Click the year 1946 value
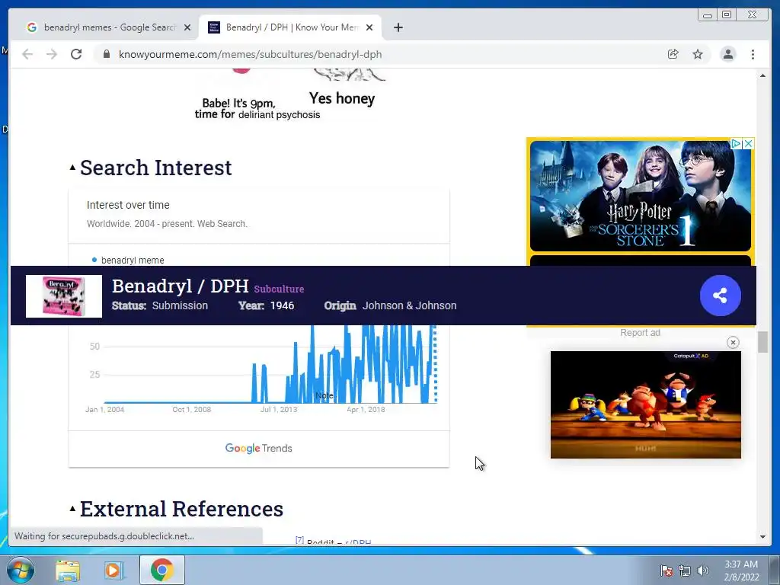This screenshot has height=585, width=780. [x=282, y=305]
